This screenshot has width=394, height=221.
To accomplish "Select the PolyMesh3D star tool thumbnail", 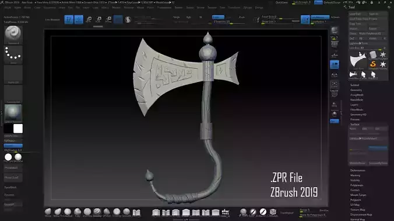I will (x=383, y=55).
